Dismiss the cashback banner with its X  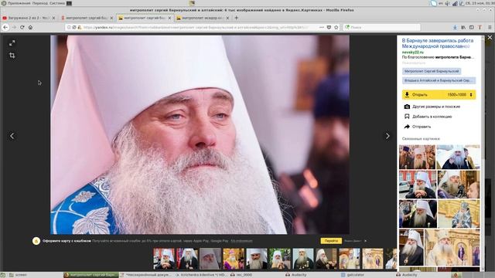[365, 241]
